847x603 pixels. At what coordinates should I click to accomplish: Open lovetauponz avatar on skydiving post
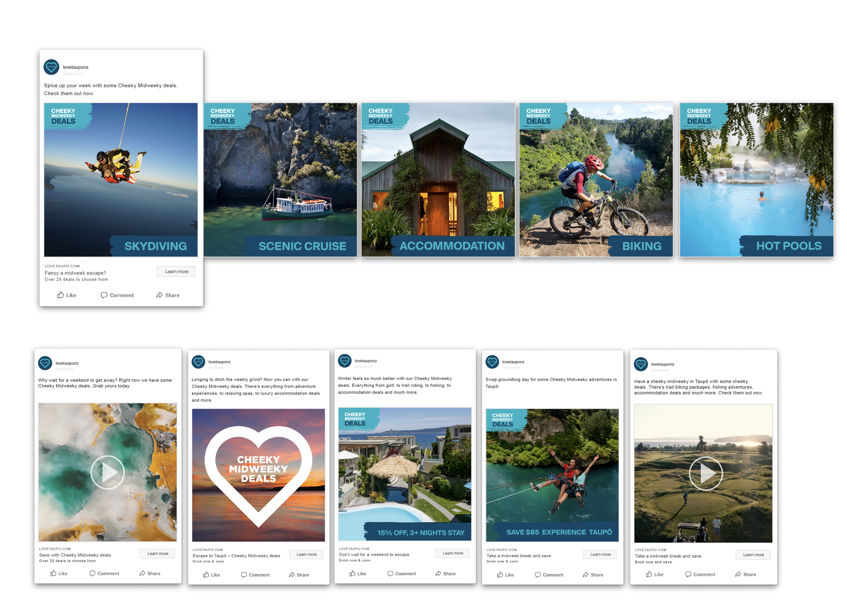coord(51,67)
